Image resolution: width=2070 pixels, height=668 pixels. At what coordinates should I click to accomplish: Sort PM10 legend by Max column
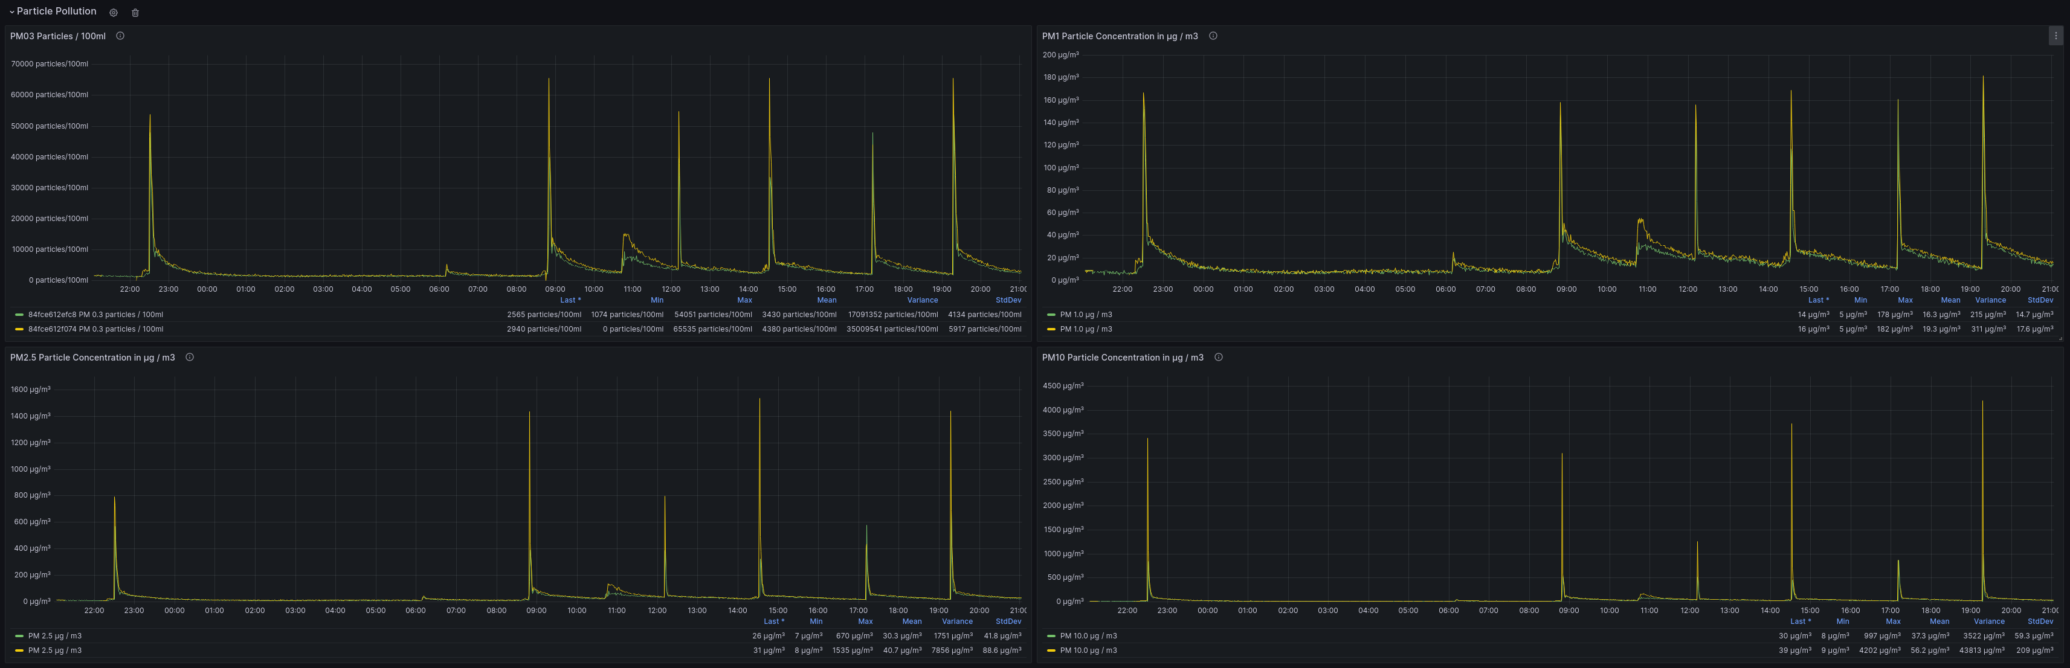(x=1893, y=621)
